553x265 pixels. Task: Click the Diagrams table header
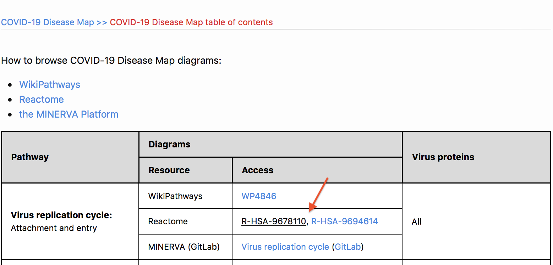(x=169, y=145)
